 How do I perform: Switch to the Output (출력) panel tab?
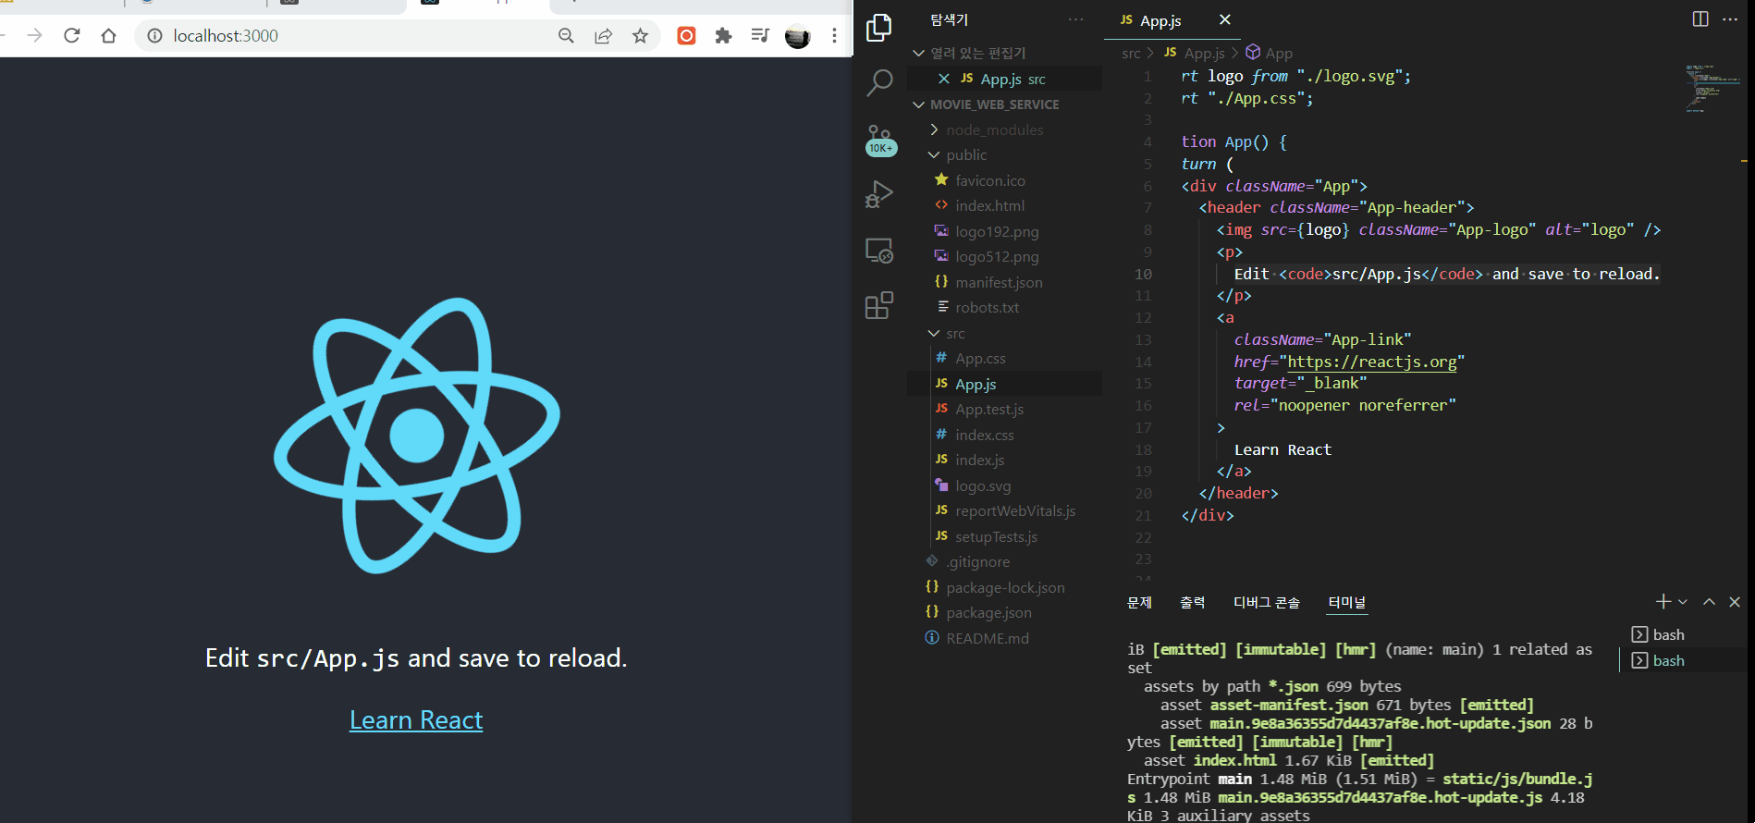pyautogui.click(x=1192, y=602)
